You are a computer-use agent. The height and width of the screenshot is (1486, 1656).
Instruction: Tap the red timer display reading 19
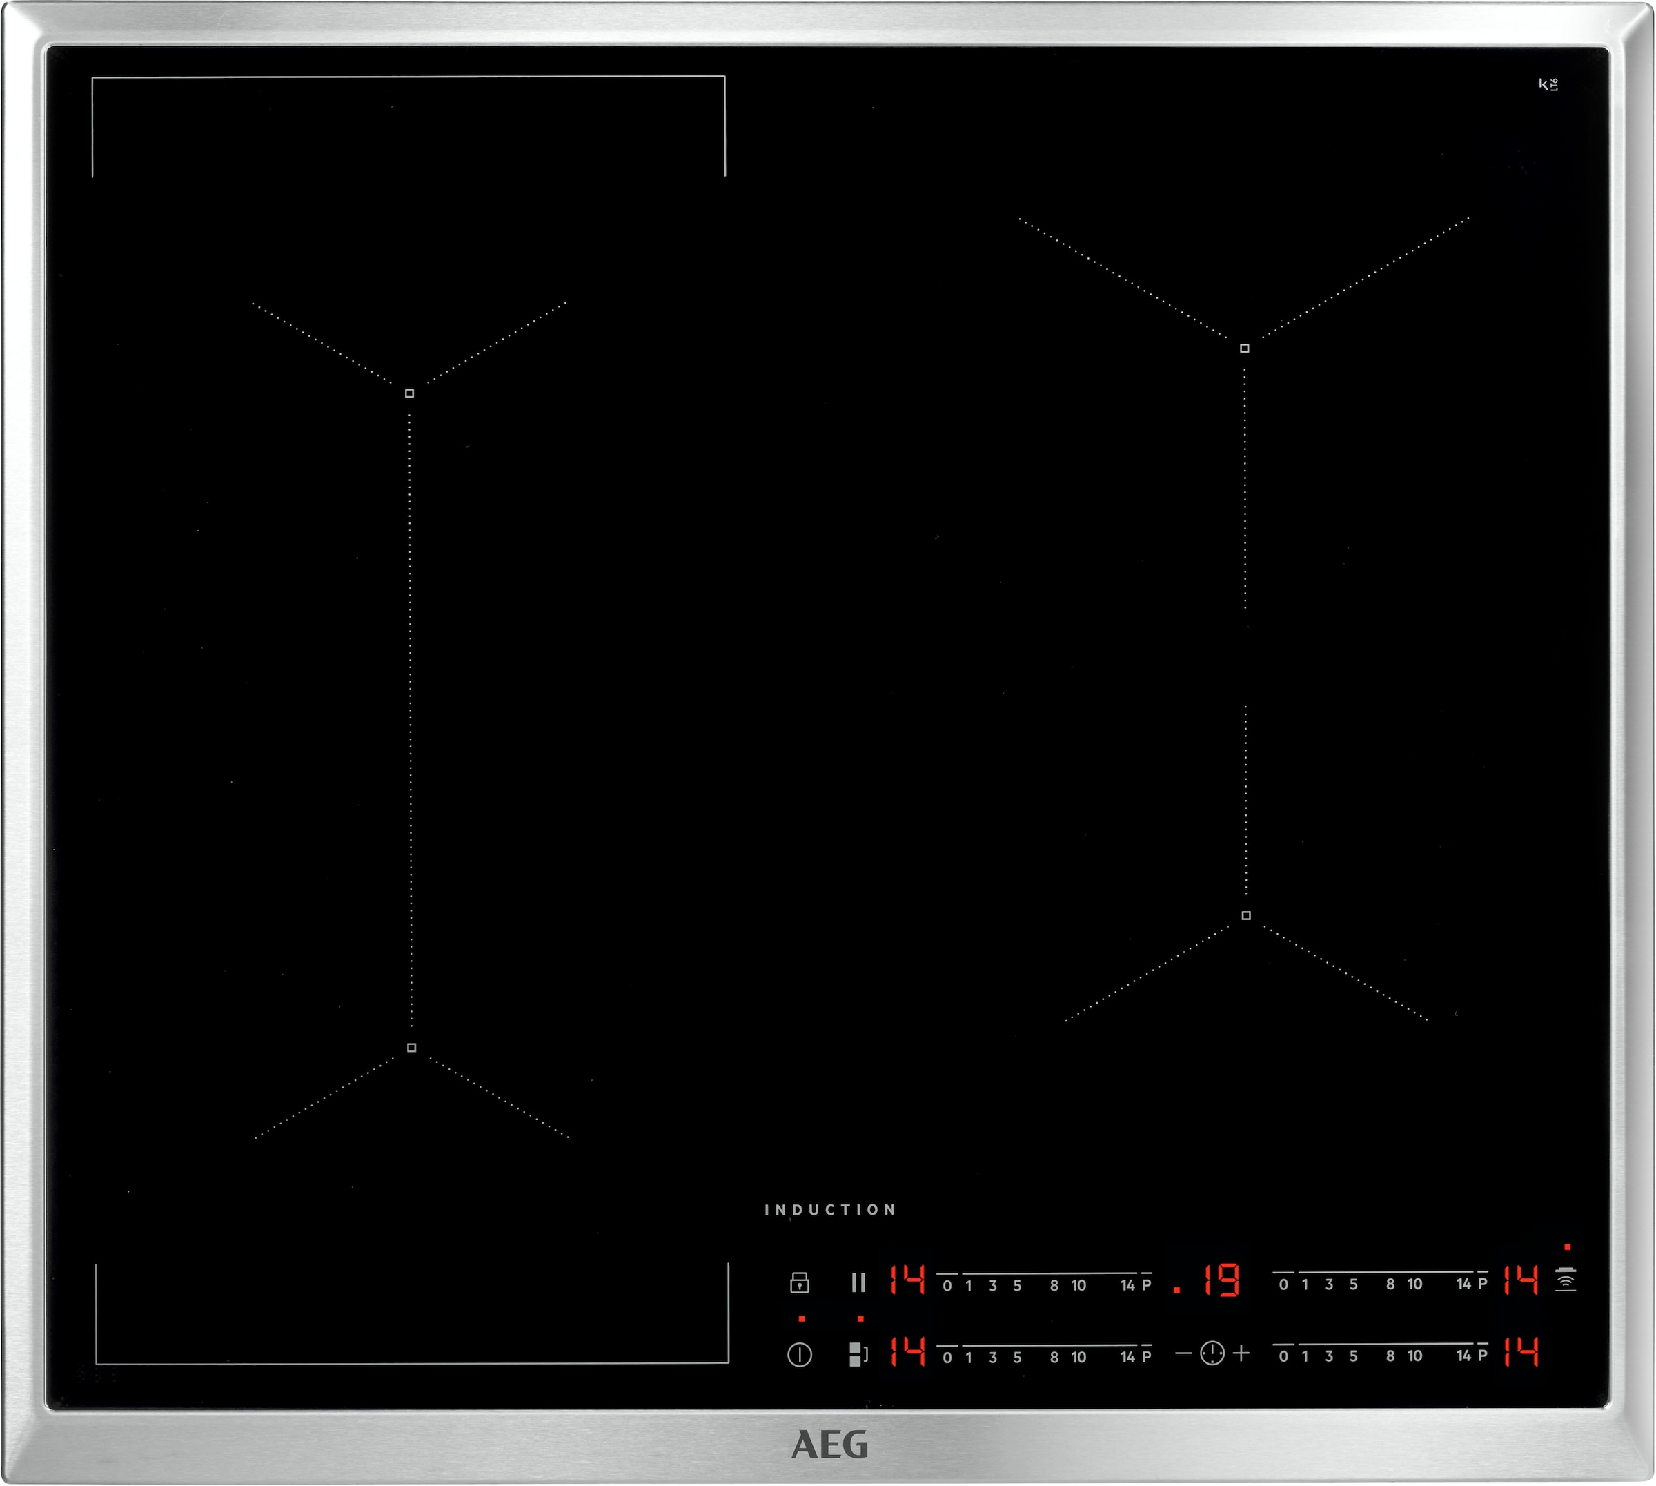pos(1221,1281)
